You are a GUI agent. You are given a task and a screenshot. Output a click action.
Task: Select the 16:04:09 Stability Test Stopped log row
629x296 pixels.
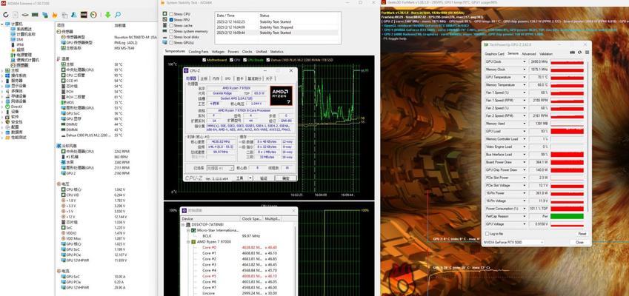pos(277,27)
